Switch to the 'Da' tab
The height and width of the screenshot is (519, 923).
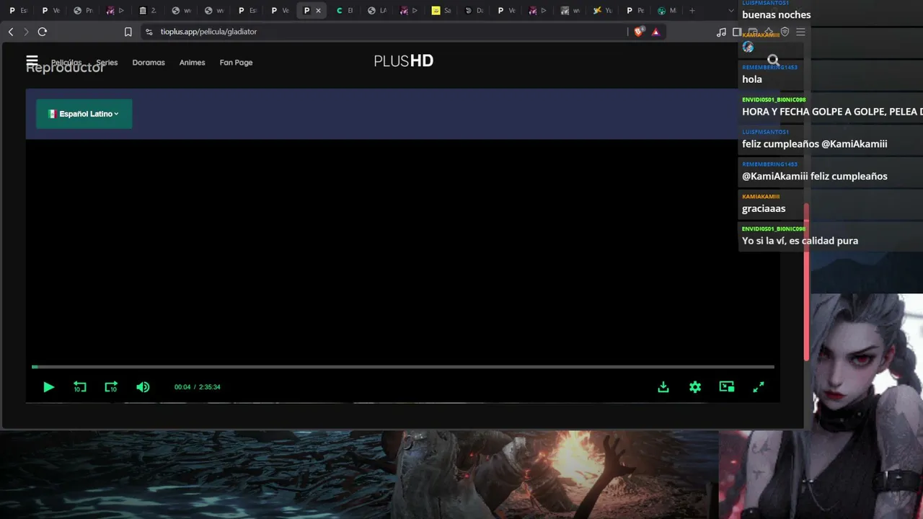[x=474, y=11]
